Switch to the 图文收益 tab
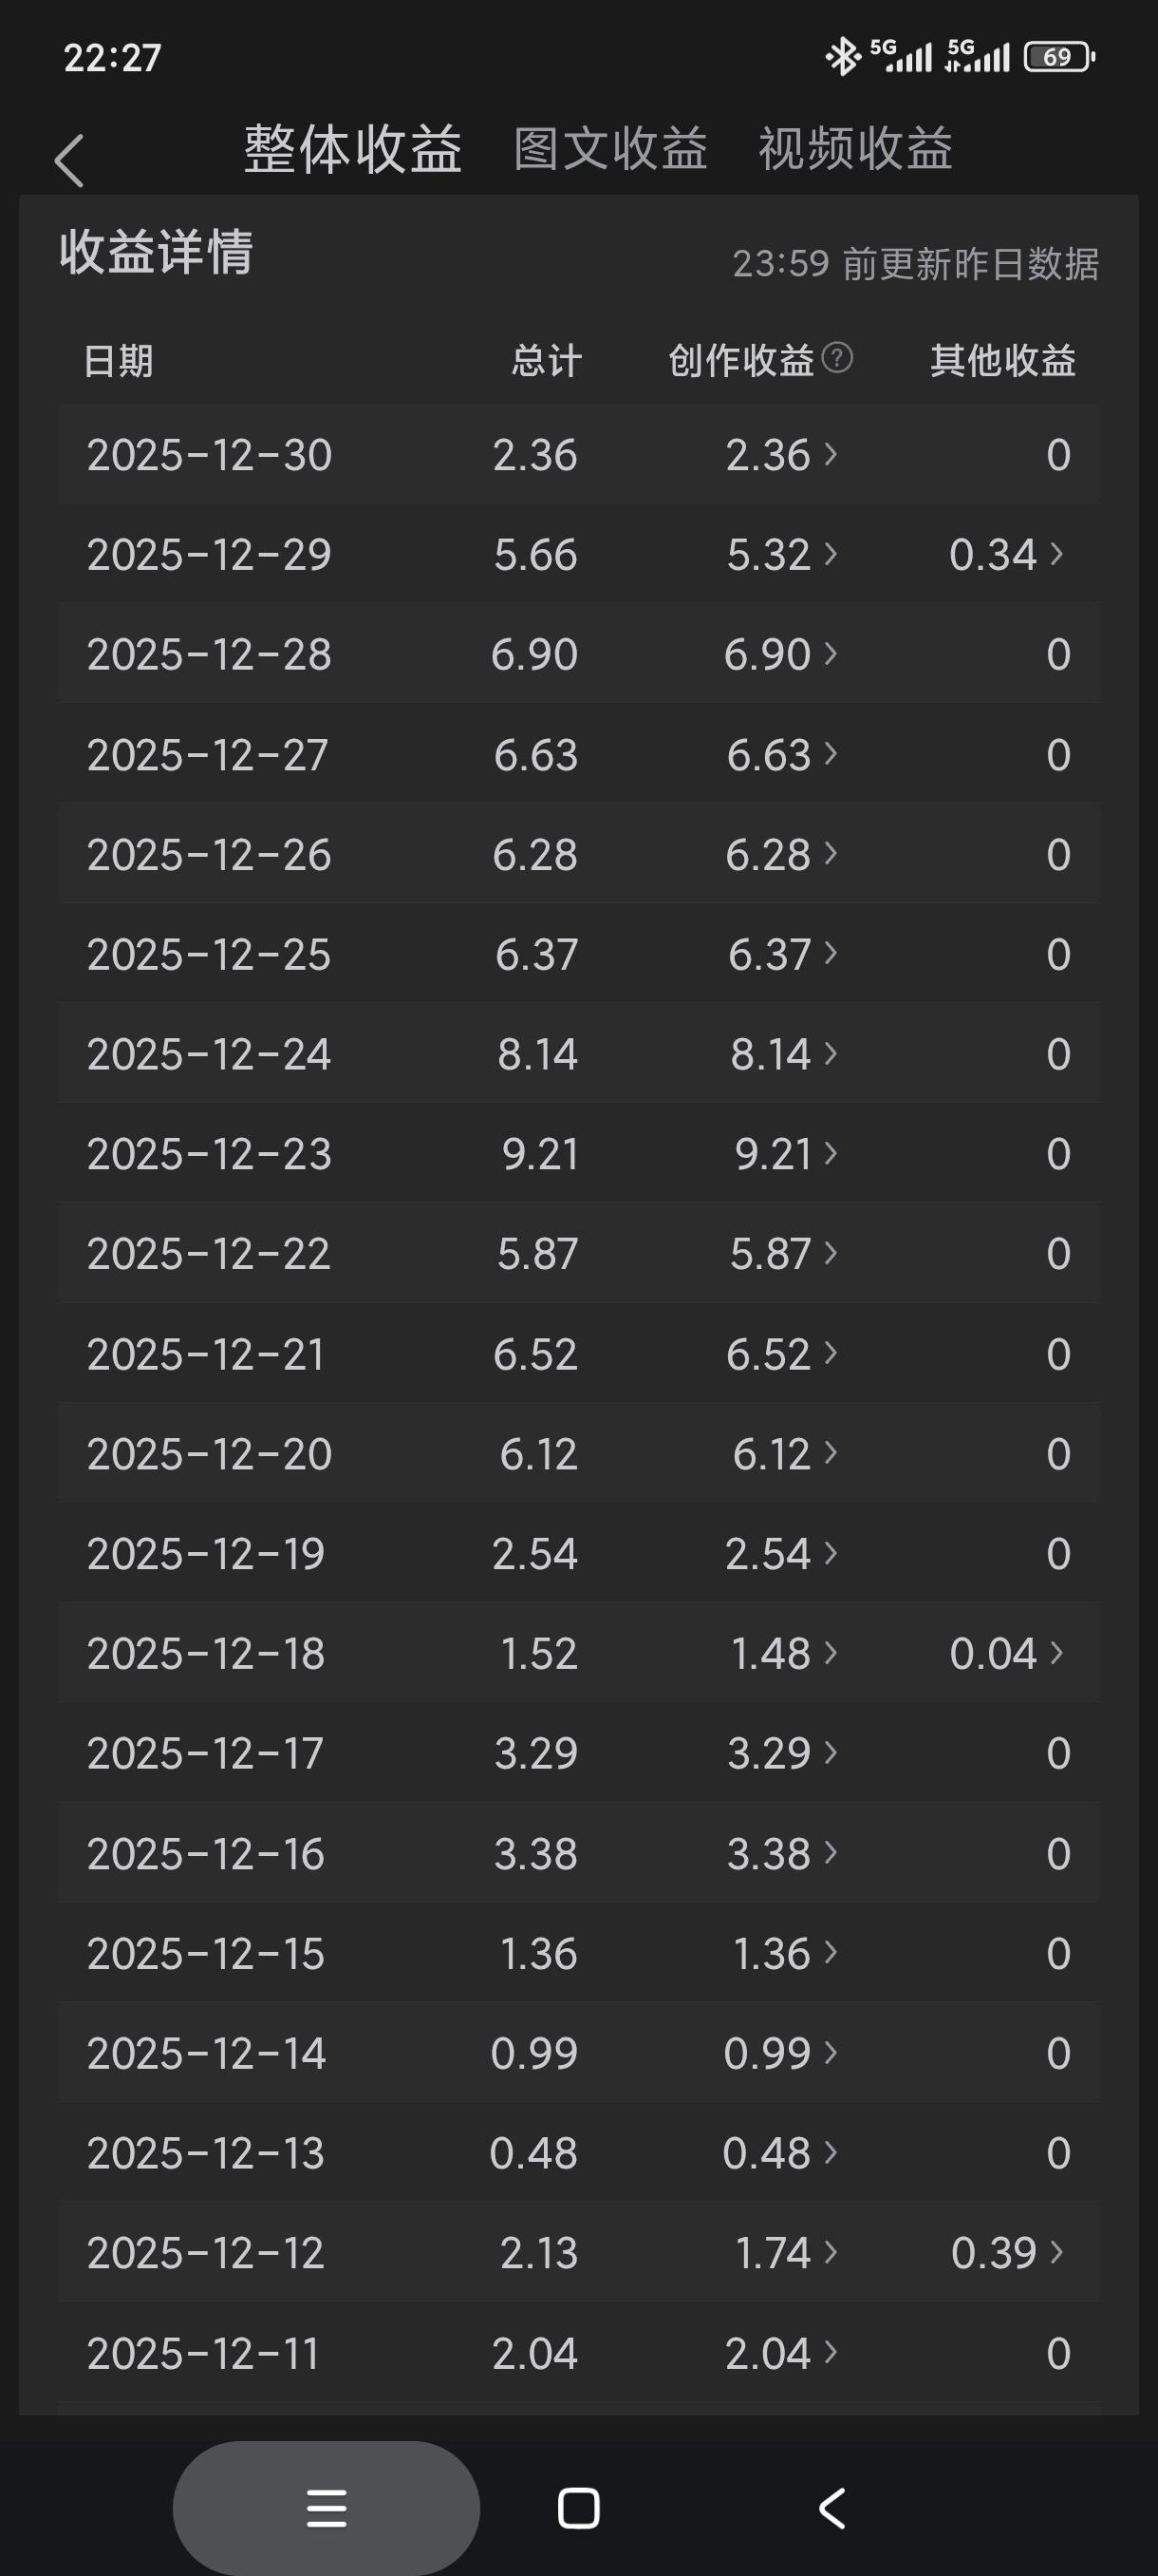 click(x=609, y=150)
